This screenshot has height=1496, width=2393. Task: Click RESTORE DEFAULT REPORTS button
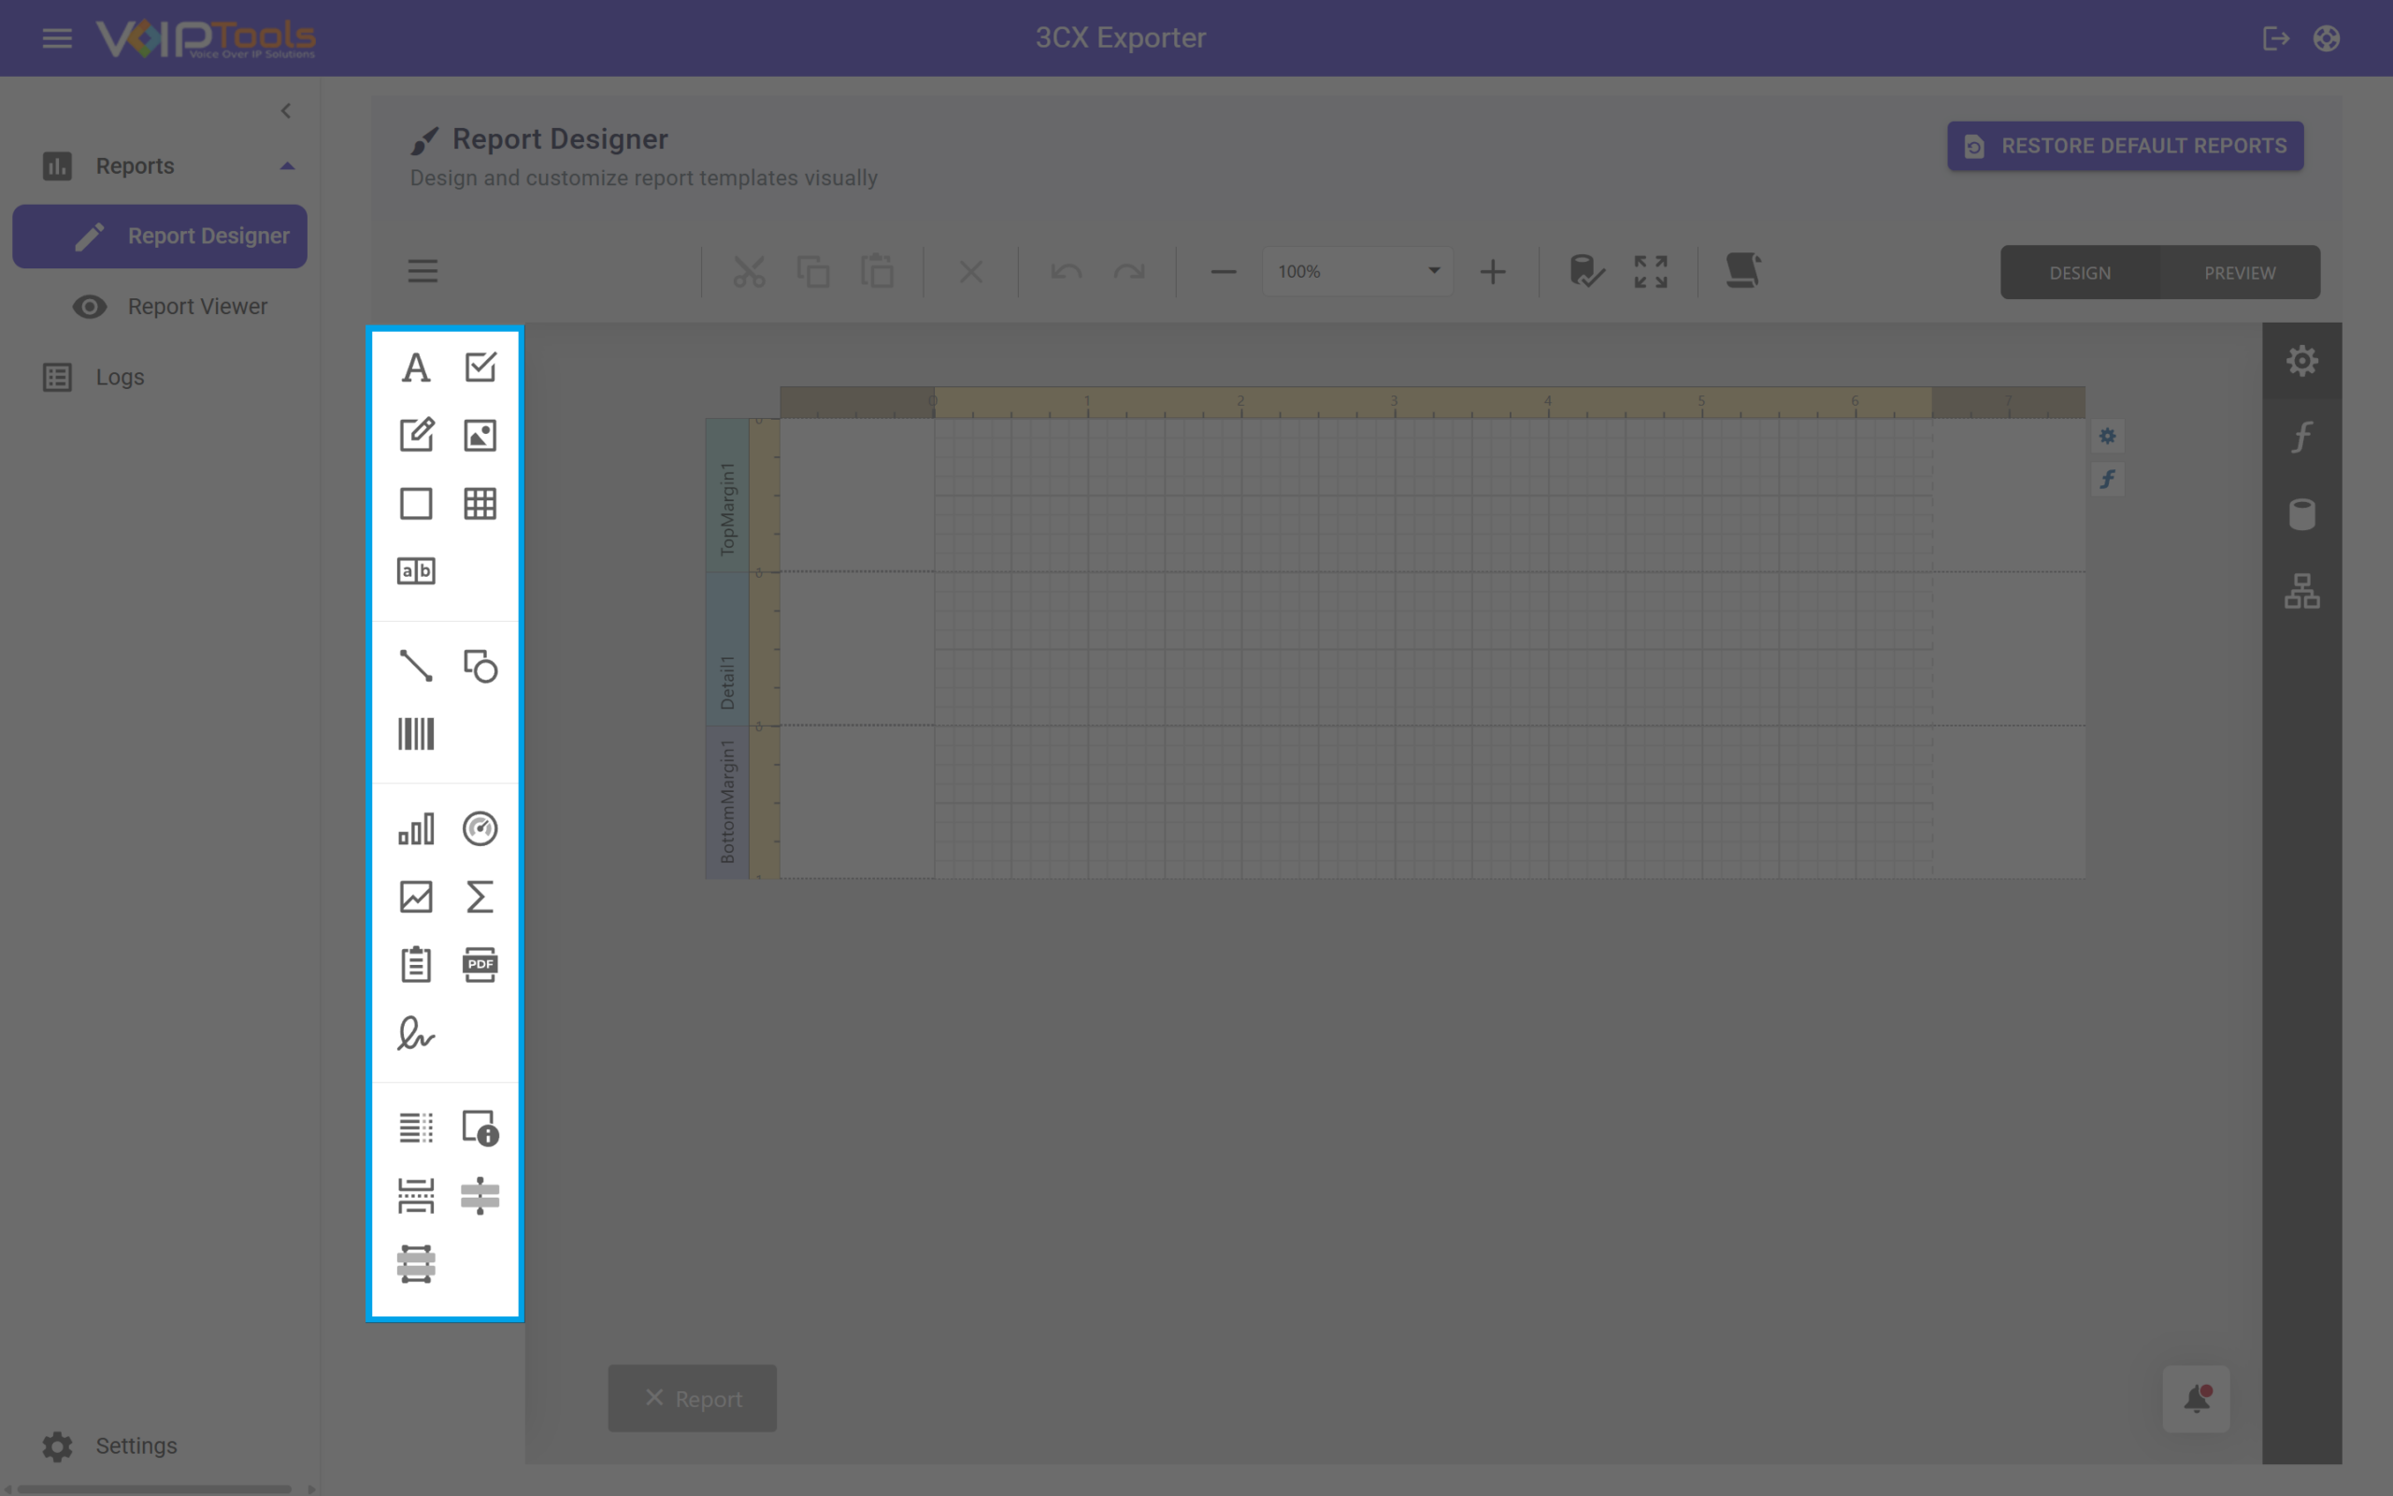point(2125,147)
